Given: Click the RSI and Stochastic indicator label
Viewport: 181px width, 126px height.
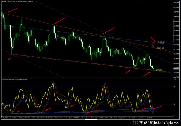Looking at the screenshot, I should coord(14,79).
